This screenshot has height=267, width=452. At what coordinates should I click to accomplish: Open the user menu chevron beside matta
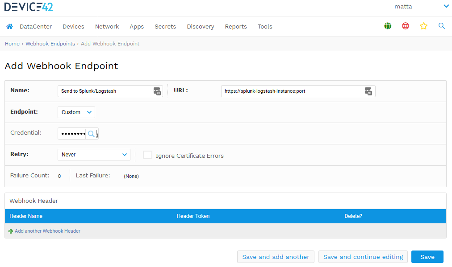click(x=446, y=6)
